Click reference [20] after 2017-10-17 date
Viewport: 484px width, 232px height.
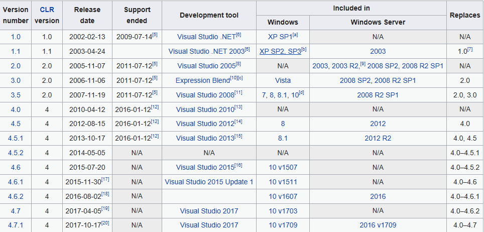click(105, 223)
